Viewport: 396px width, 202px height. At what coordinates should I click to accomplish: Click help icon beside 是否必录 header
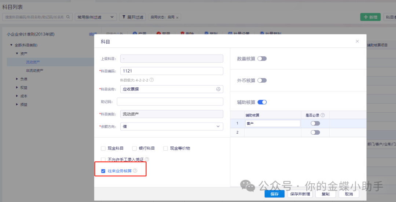click(323, 115)
